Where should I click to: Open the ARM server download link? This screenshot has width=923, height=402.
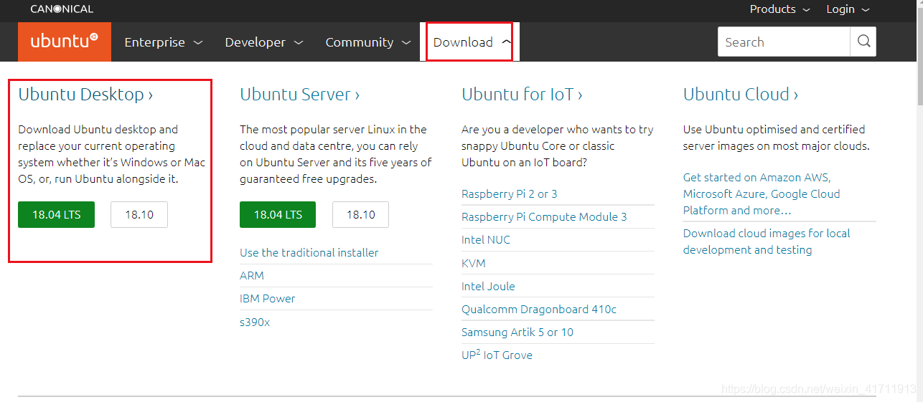[252, 275]
